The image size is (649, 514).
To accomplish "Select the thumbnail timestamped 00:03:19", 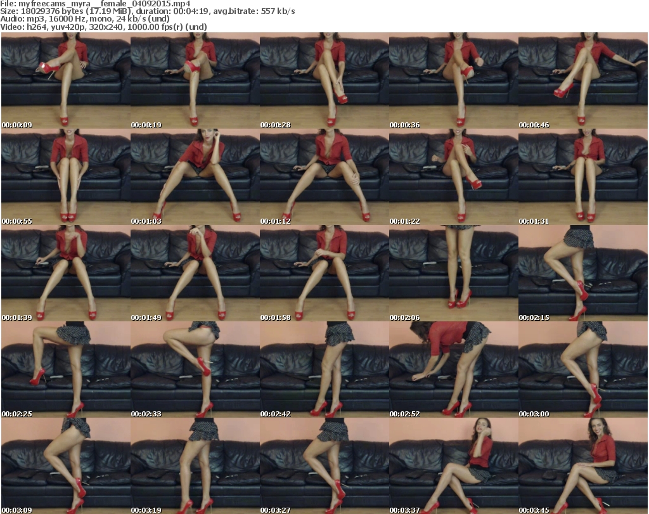I will tap(195, 466).
